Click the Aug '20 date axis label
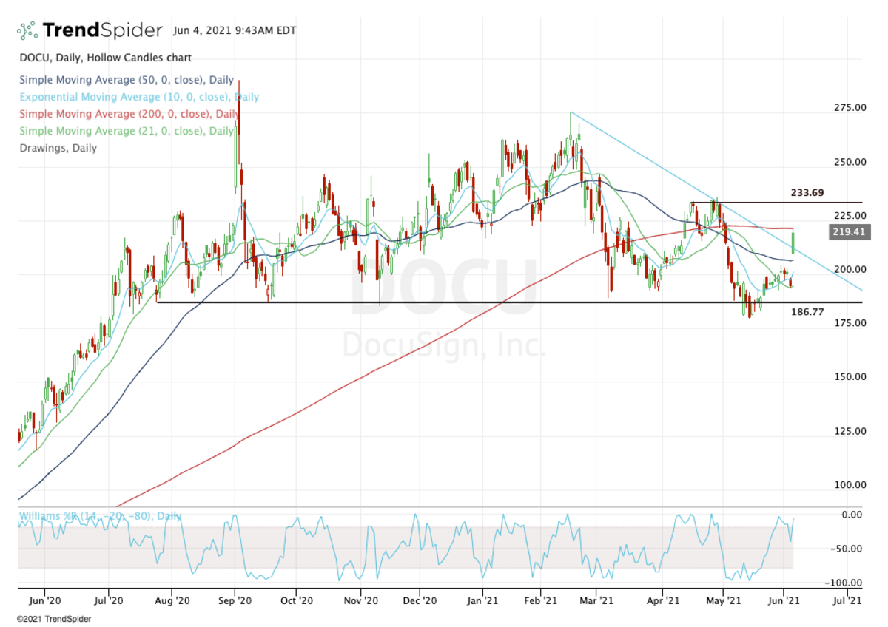The height and width of the screenshot is (627, 888). tap(172, 603)
